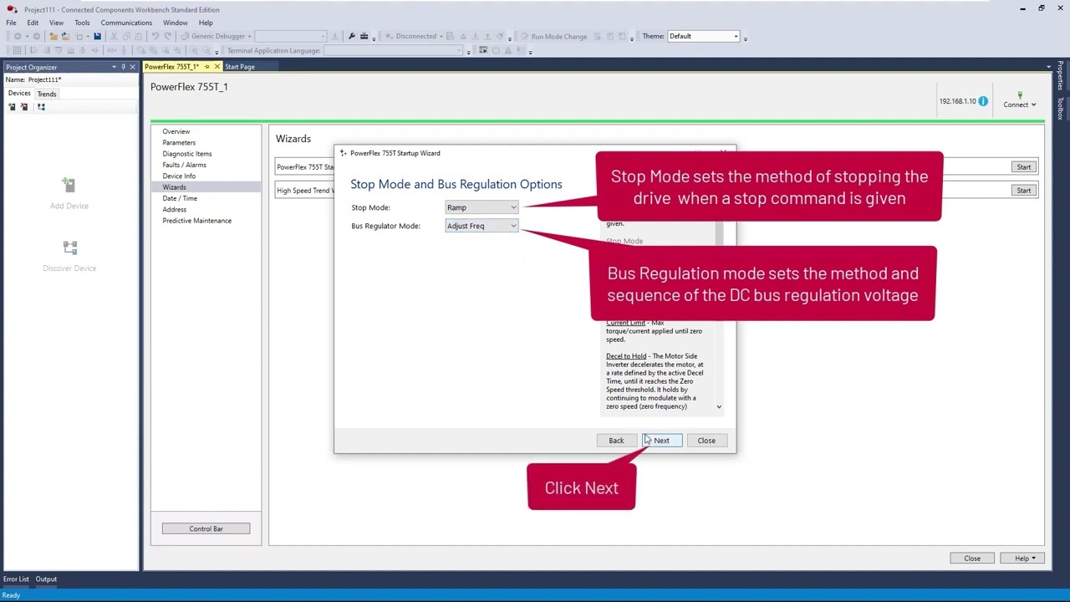The width and height of the screenshot is (1070, 602).
Task: Open the Communications menu
Action: coord(126,23)
